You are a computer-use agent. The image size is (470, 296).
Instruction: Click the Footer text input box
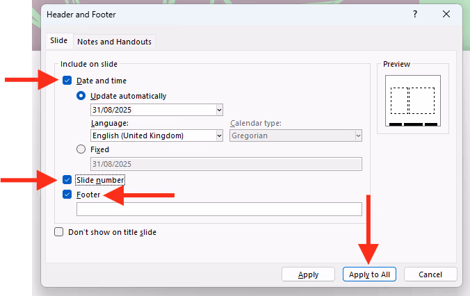click(219, 209)
